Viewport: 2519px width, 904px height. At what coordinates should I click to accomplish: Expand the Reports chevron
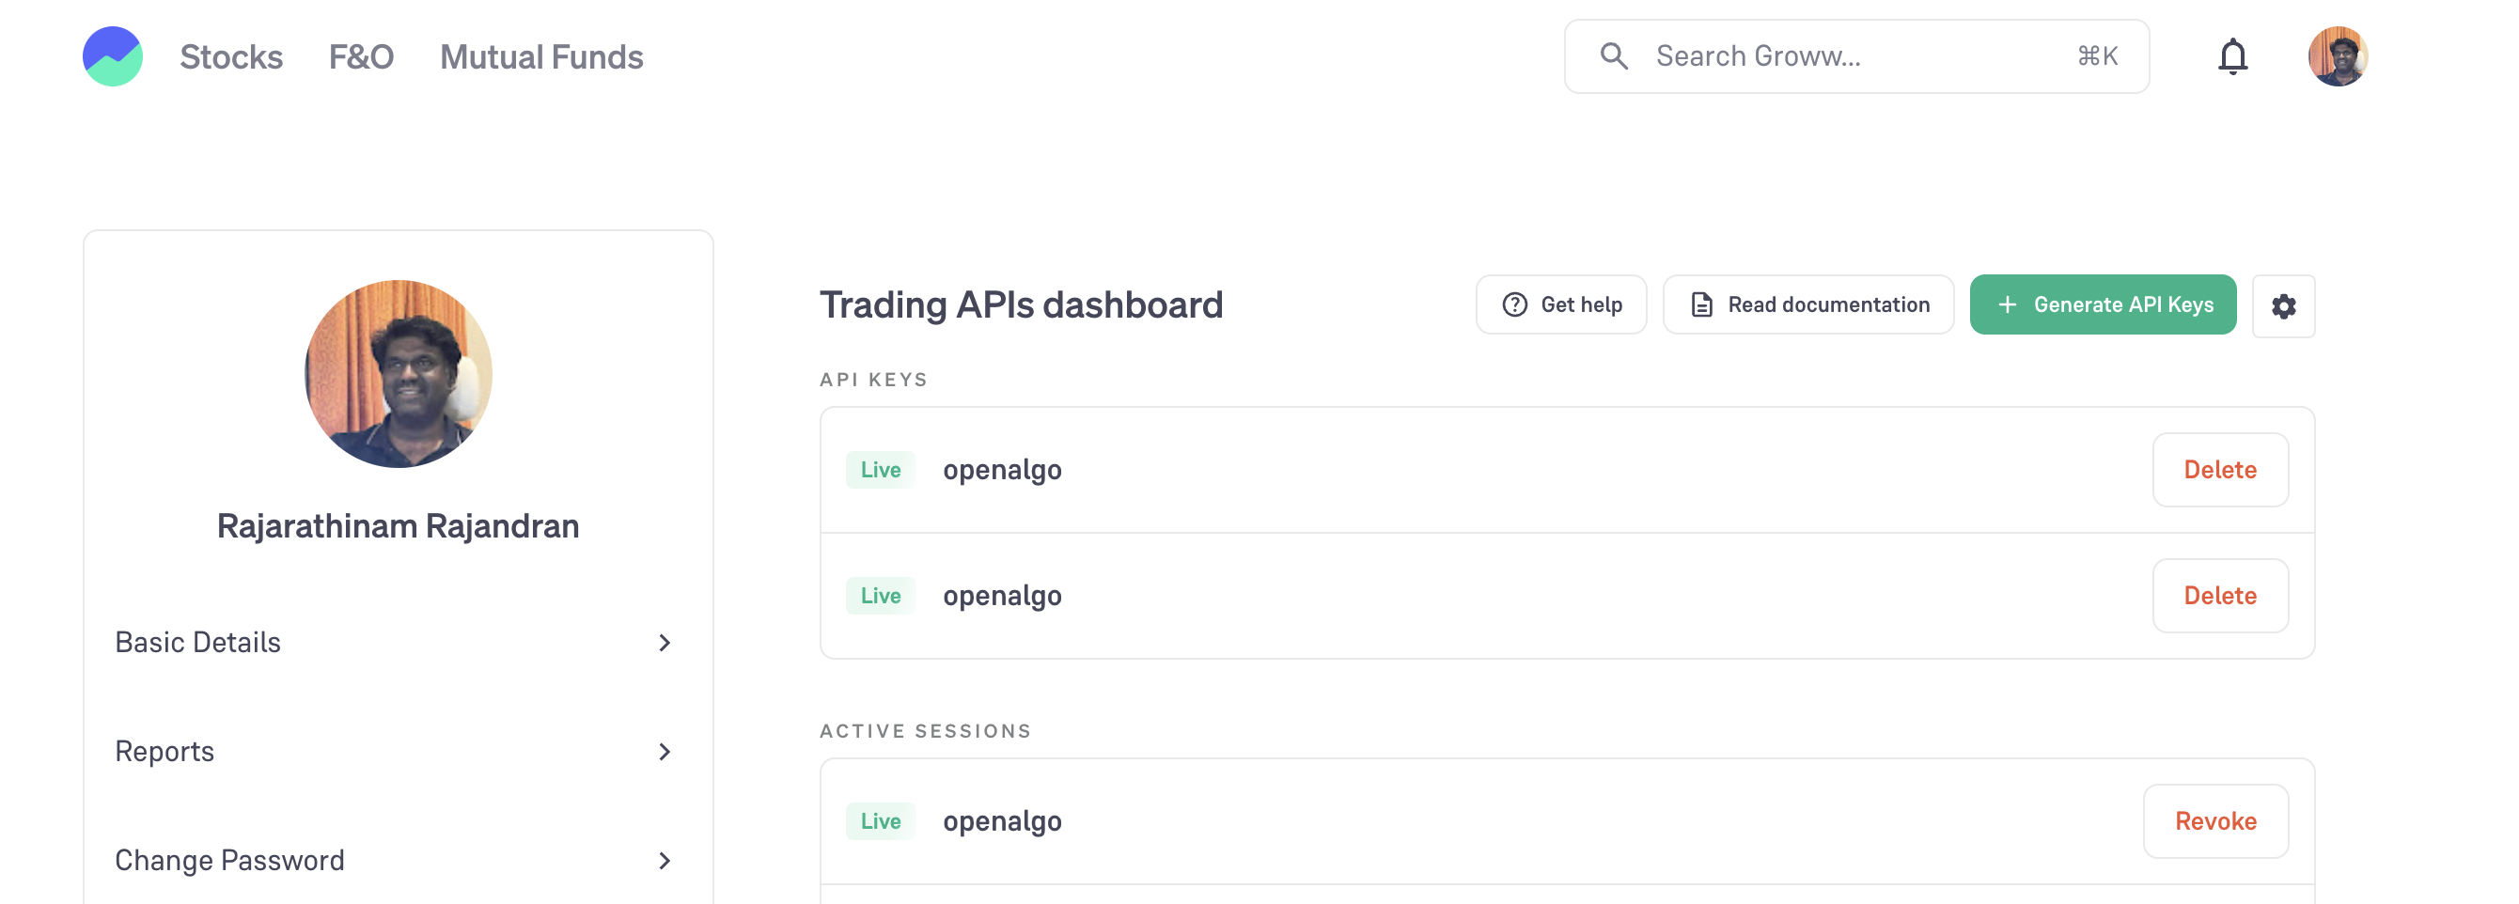click(x=665, y=752)
